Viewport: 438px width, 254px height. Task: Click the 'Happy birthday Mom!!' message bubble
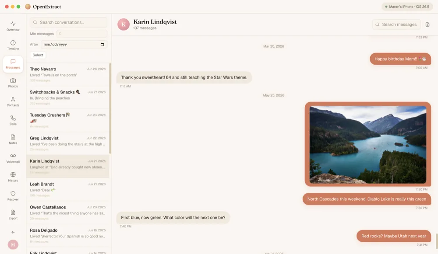(x=400, y=59)
